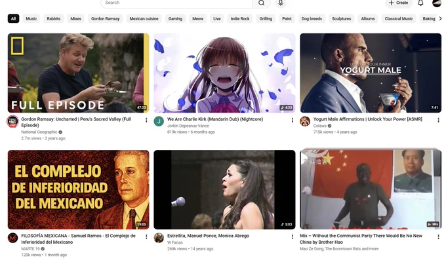446x264 pixels.
Task: Pick the Dog breeds chip
Action: [312, 19]
